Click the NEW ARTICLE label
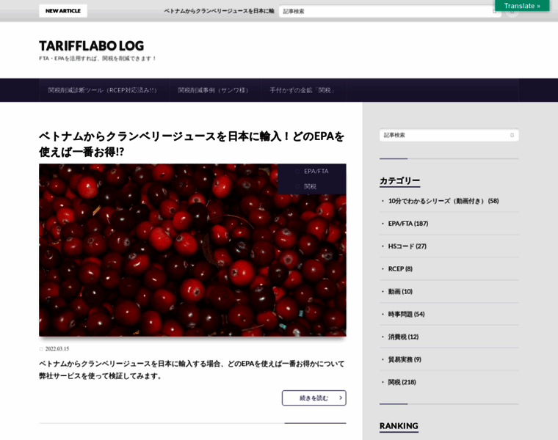 pos(63,11)
